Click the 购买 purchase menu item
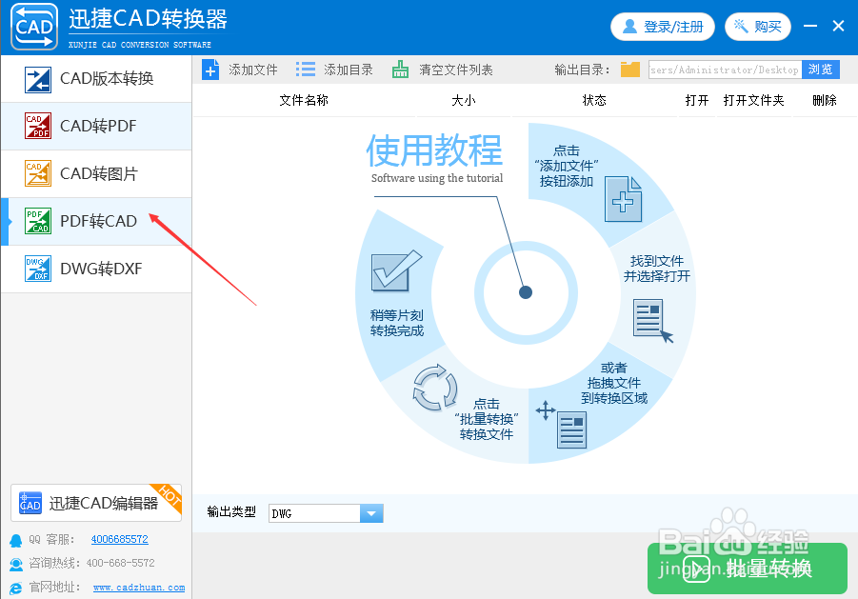This screenshot has height=599, width=858. tap(757, 26)
